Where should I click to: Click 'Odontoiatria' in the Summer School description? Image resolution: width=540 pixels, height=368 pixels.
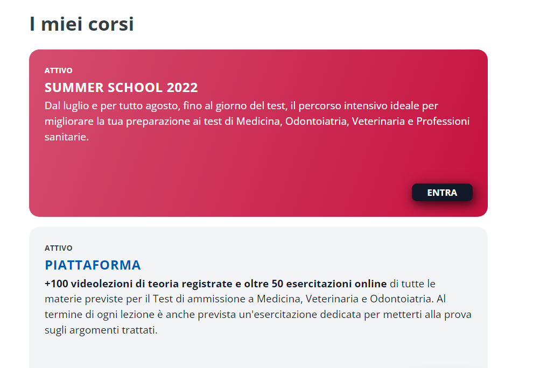click(x=317, y=122)
